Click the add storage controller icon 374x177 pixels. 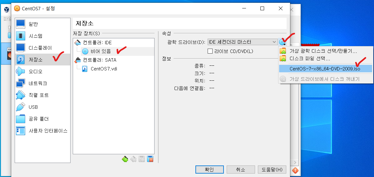tap(125, 159)
